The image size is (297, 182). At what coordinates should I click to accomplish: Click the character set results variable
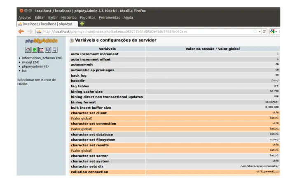(x=90, y=145)
